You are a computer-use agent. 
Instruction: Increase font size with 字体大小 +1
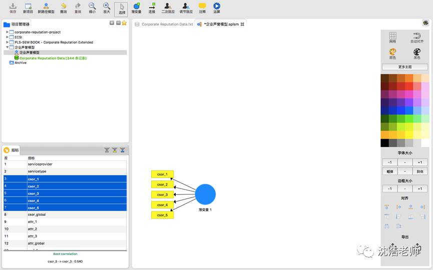pyautogui.click(x=420, y=162)
